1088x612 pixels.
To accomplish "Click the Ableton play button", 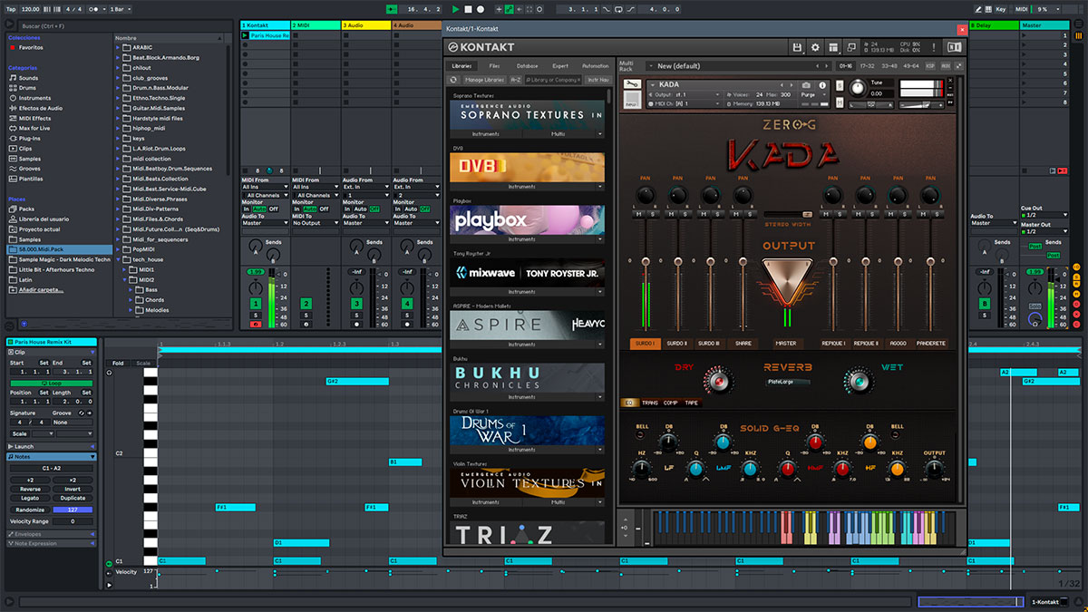I will 455,8.
